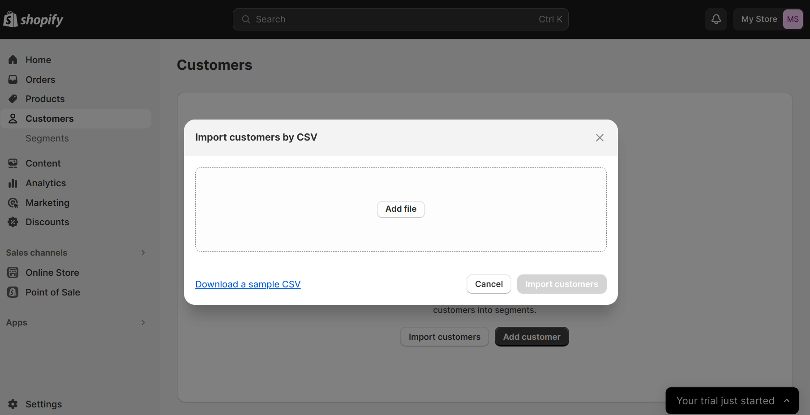Open the Marketing megaphone icon
The image size is (810, 415).
click(13, 202)
